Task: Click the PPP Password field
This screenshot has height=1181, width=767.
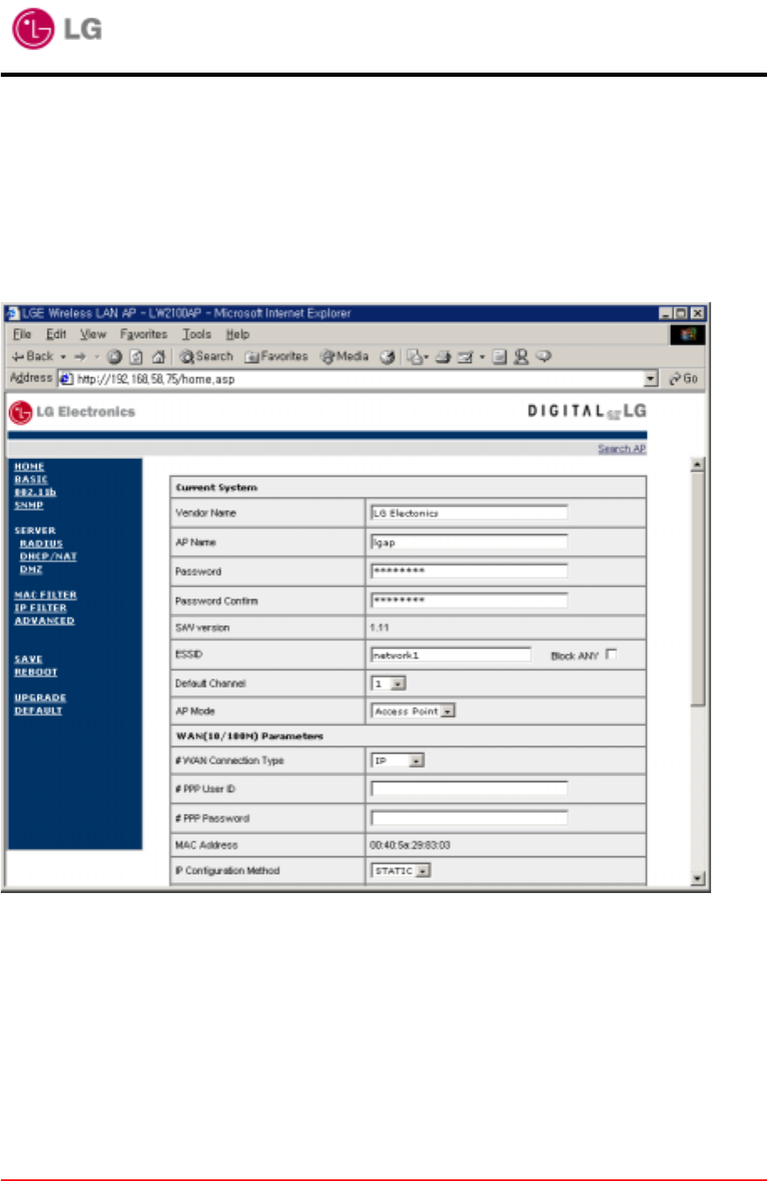Action: click(x=469, y=818)
